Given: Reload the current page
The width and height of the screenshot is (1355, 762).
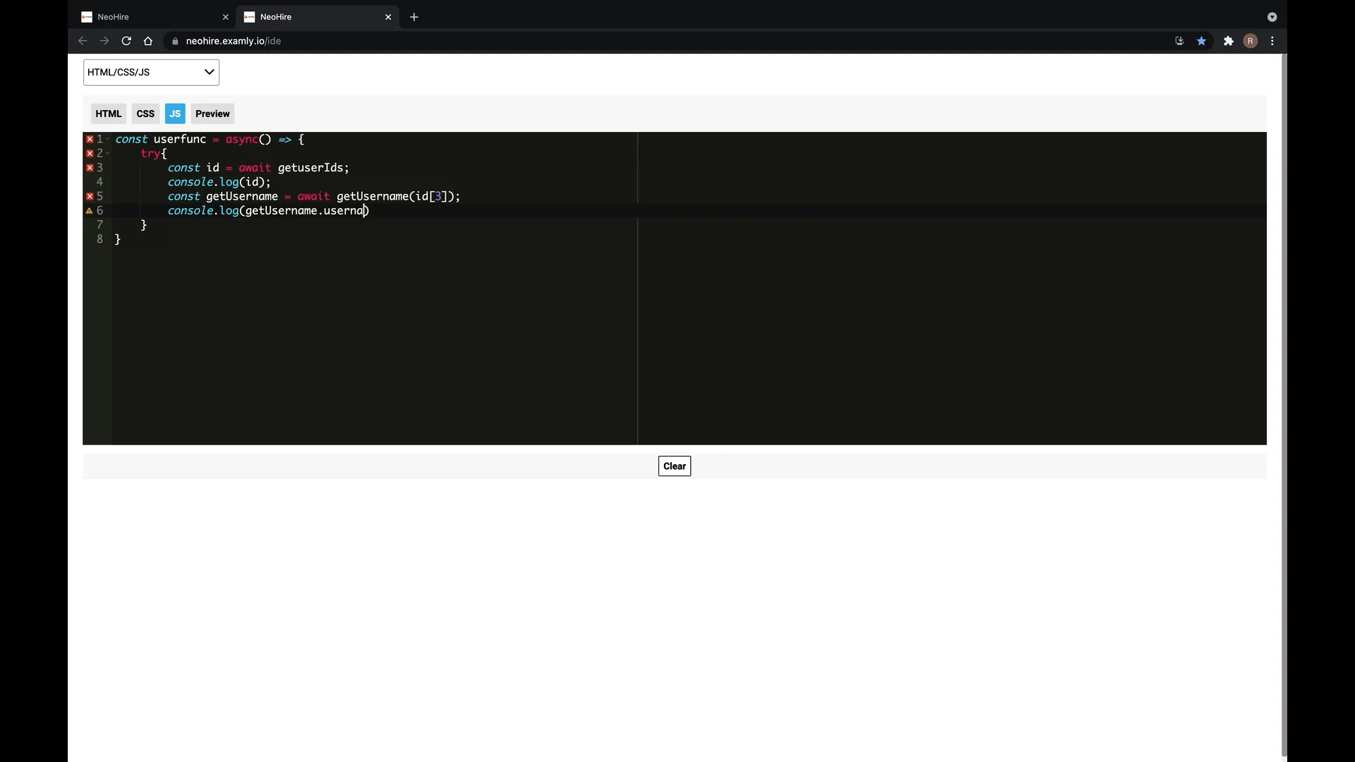Looking at the screenshot, I should click(126, 41).
